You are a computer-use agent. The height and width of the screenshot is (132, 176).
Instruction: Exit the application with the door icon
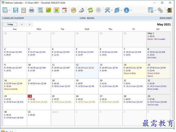[x=169, y=10]
